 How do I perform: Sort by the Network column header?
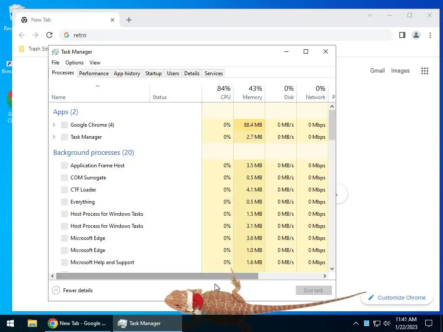click(x=312, y=93)
